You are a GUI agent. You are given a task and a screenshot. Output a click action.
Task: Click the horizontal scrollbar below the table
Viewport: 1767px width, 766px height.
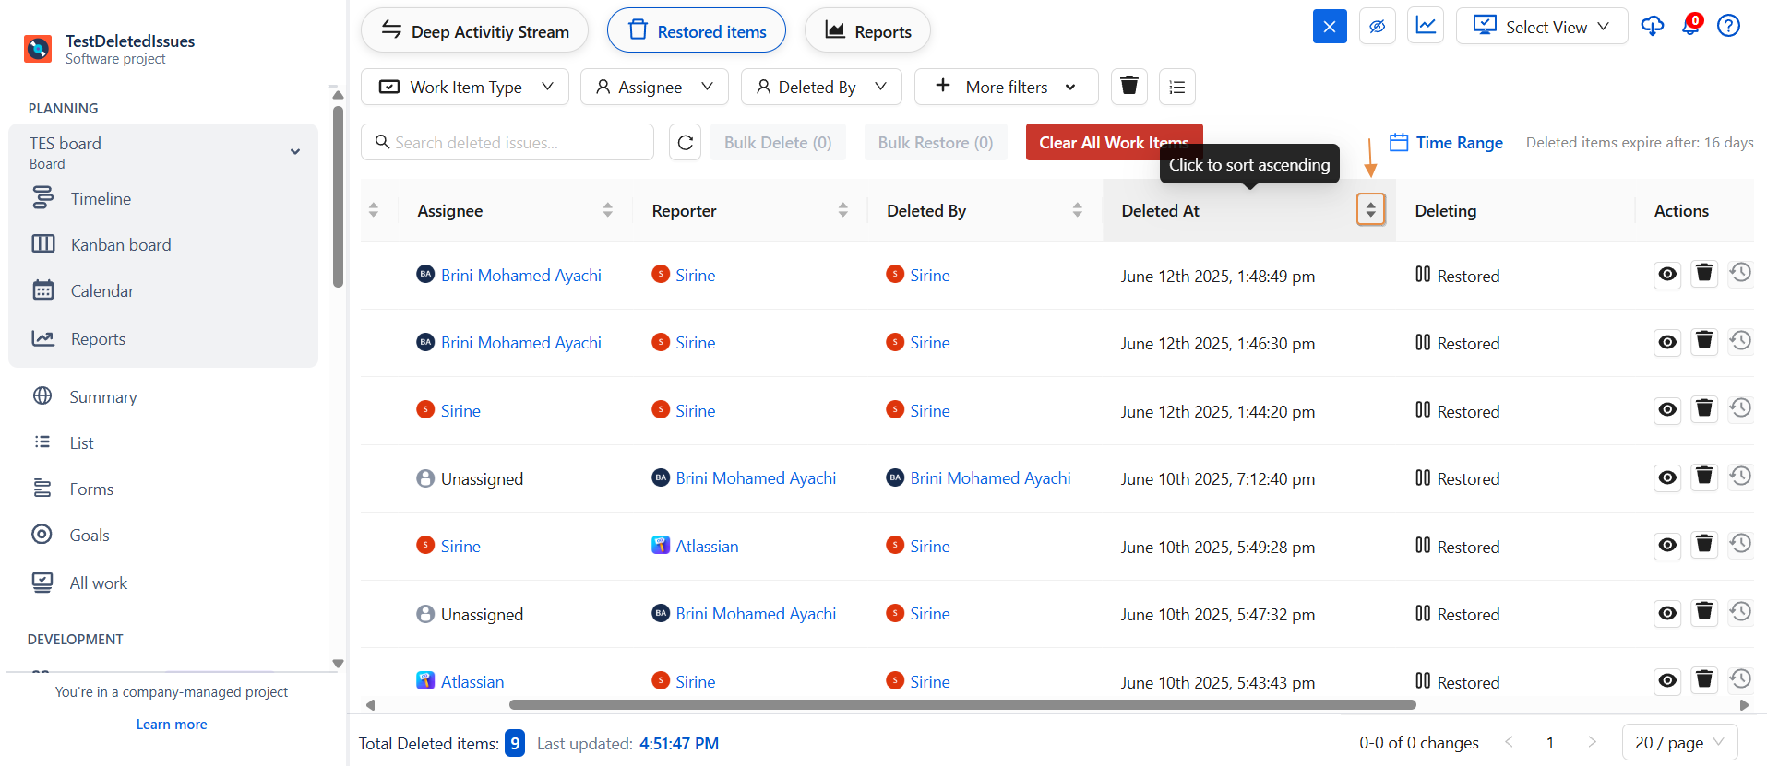962,705
